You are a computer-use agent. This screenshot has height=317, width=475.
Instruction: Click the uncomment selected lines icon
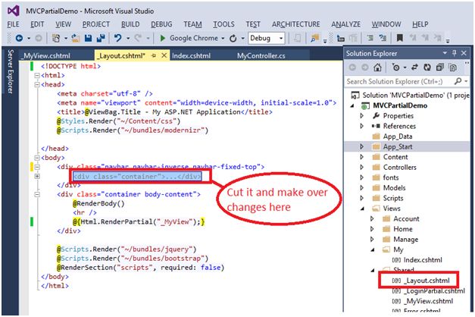[x=383, y=38]
